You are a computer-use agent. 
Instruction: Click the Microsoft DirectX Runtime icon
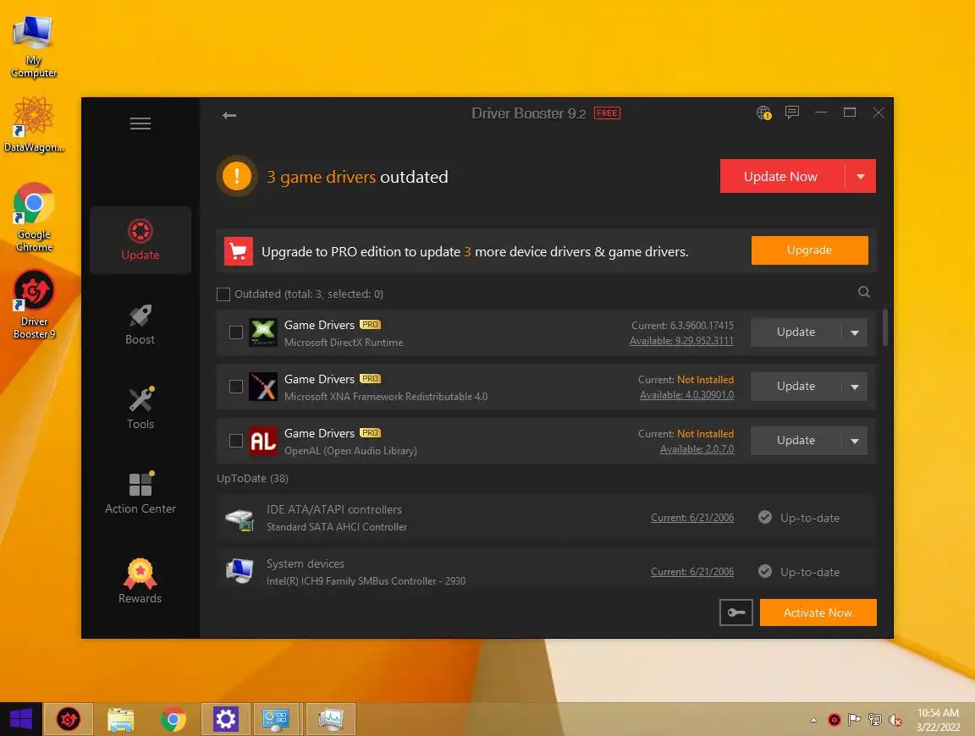263,332
